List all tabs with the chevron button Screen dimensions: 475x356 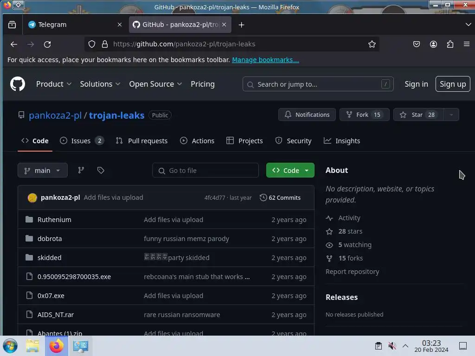tap(468, 25)
